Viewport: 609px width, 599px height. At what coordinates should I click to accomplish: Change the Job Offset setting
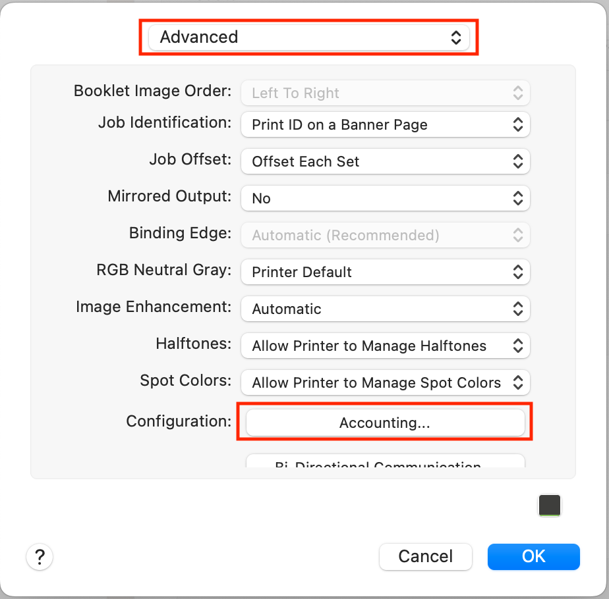pos(385,161)
